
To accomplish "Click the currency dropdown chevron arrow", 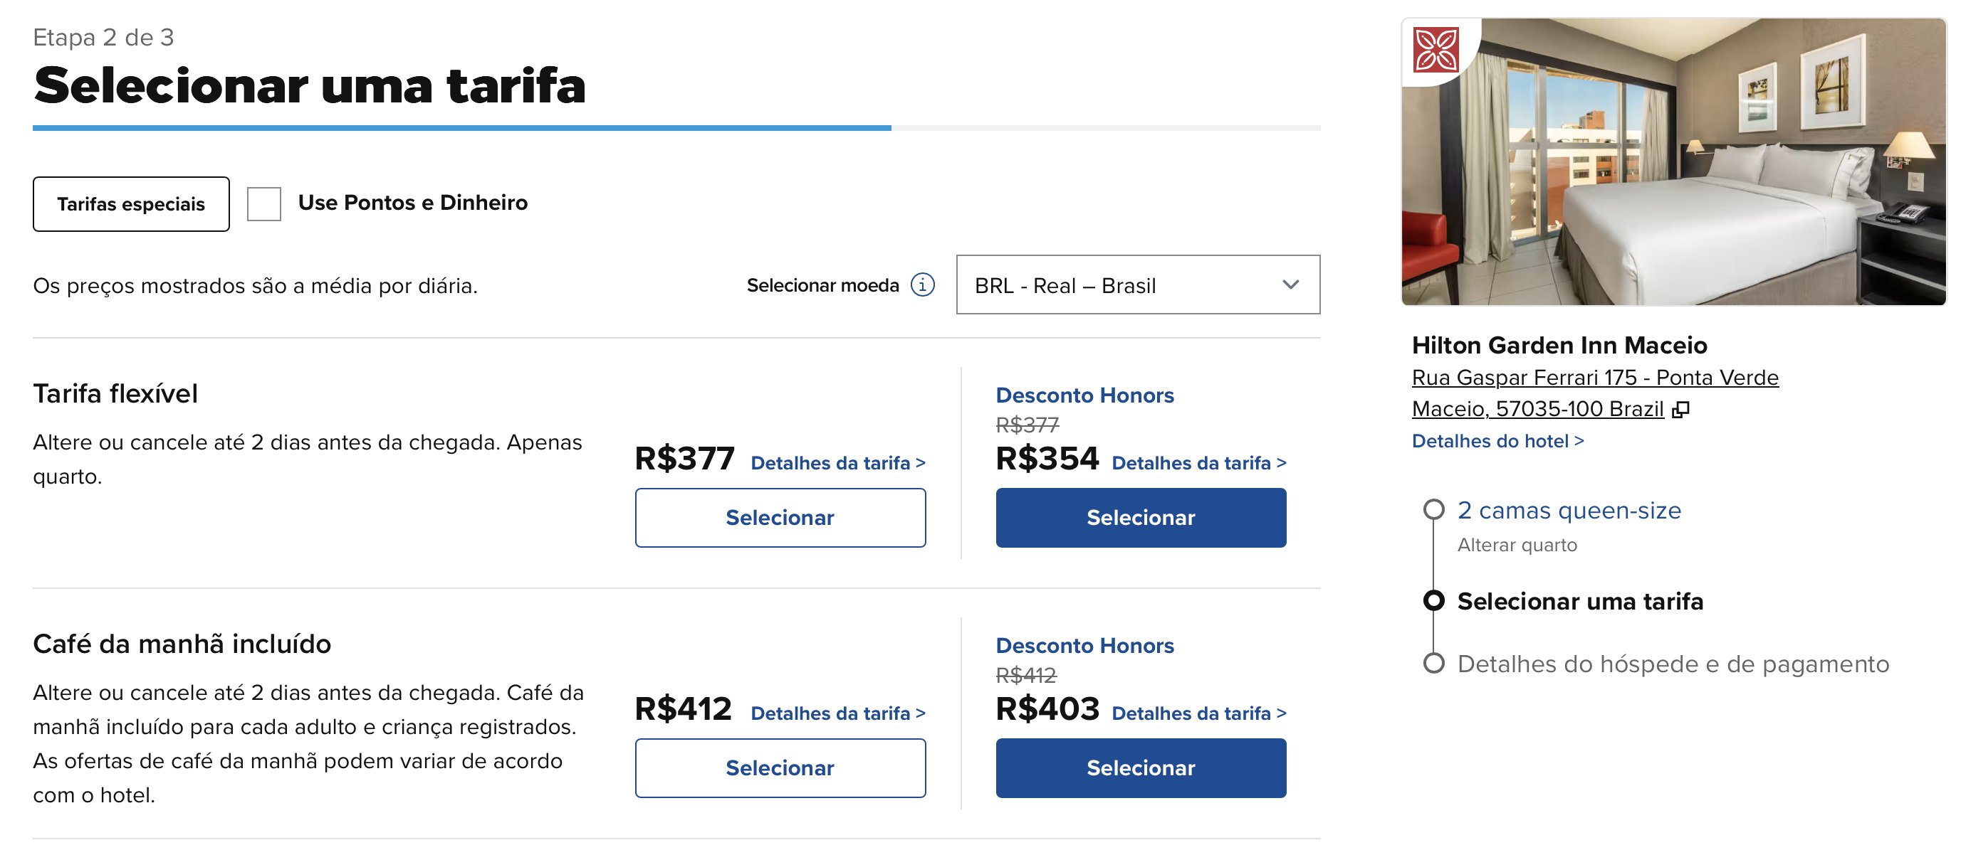I will 1290,285.
